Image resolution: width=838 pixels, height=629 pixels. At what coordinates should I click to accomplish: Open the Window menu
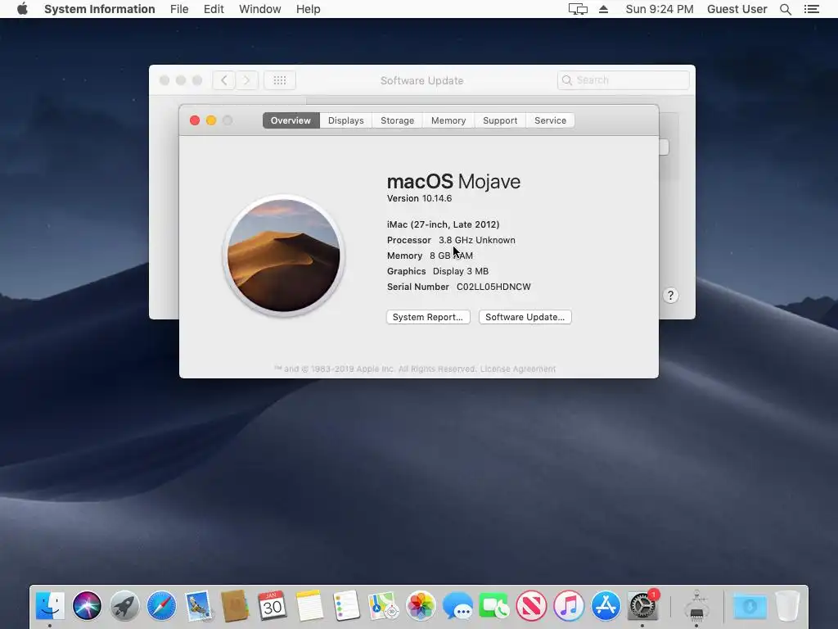pyautogui.click(x=259, y=9)
